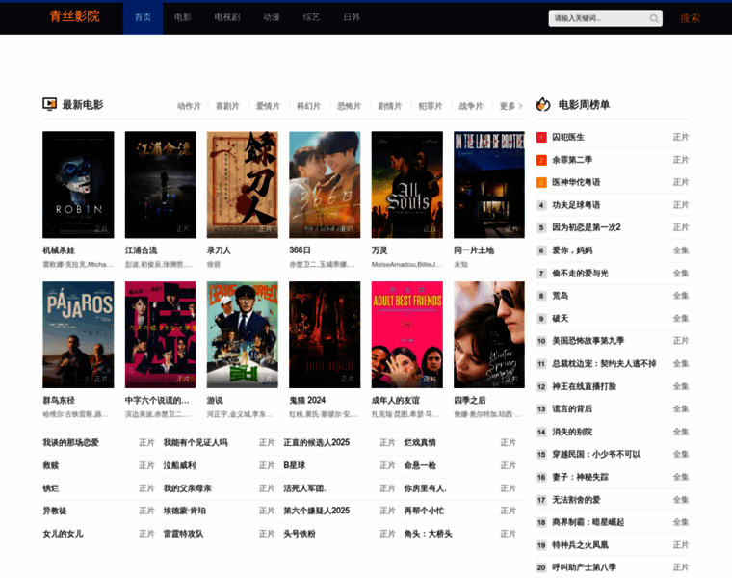Open 总裁枕边宠：契约夫人逃不掉 in ranking
732x578 pixels.
(x=604, y=364)
